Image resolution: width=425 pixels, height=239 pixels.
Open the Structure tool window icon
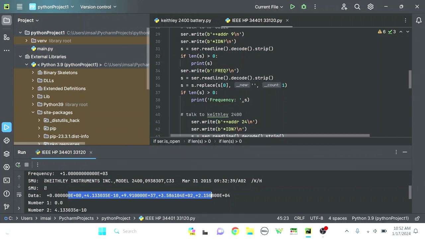pos(7,37)
